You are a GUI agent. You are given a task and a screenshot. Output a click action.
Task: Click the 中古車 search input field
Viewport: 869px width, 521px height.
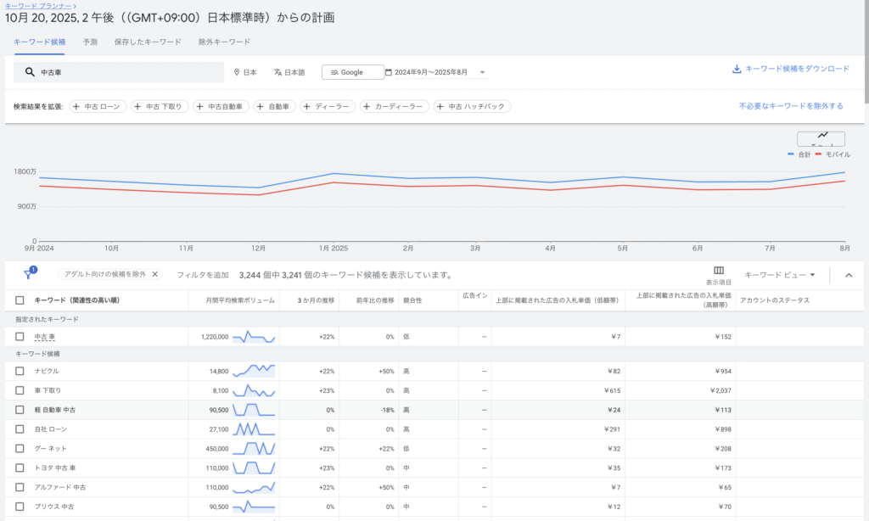pos(127,73)
